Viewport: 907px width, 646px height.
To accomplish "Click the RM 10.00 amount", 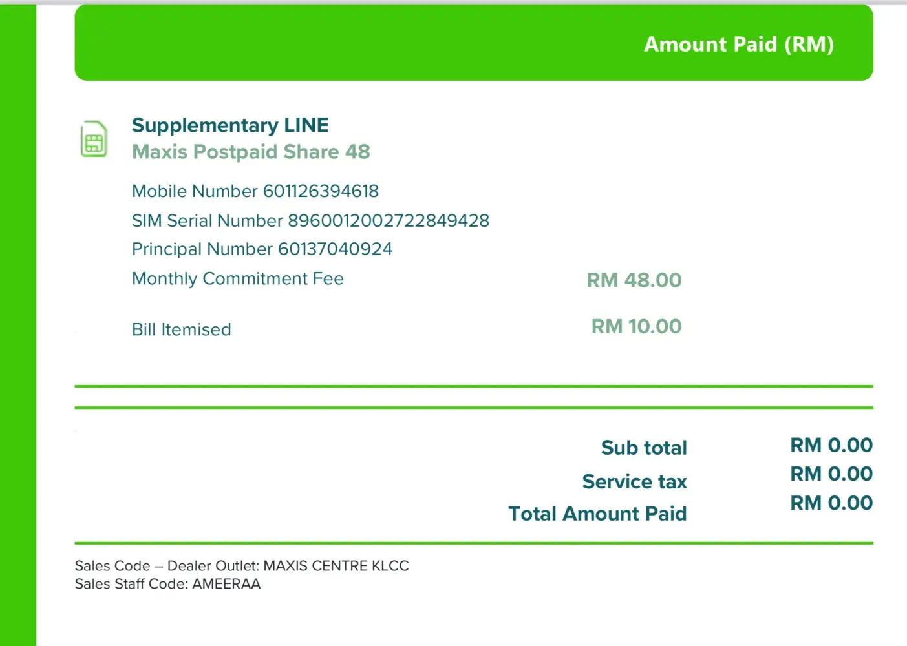I will pyautogui.click(x=636, y=327).
